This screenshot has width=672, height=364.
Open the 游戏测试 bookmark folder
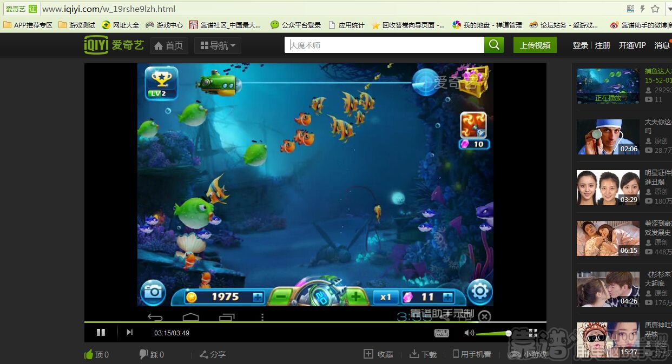tap(77, 25)
